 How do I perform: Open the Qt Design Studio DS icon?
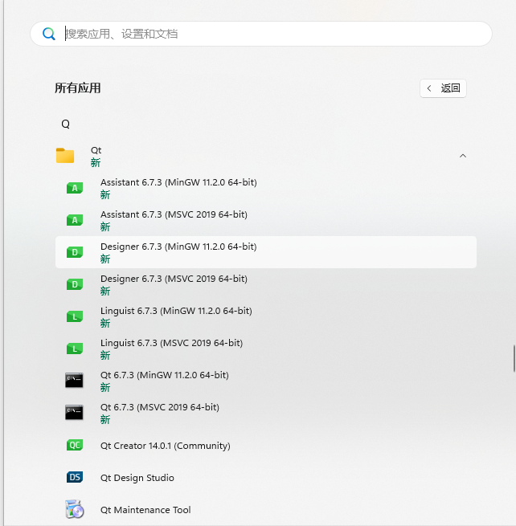(x=75, y=477)
